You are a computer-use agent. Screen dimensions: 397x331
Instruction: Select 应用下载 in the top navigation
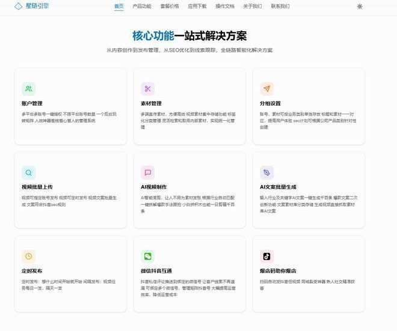pyautogui.click(x=197, y=7)
